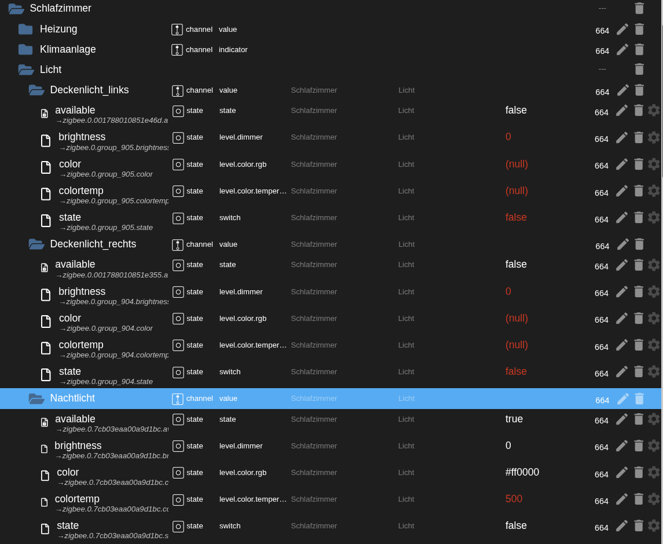Click the channel type icon of Heizung
The height and width of the screenshot is (544, 663).
[x=177, y=29]
